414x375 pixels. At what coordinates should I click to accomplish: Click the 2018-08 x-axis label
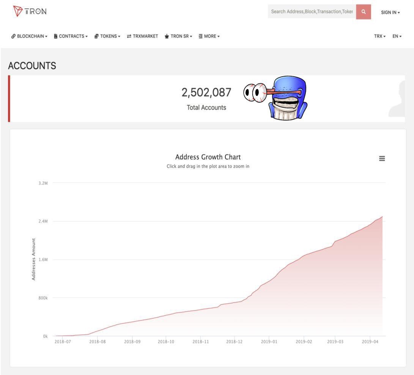coord(98,342)
